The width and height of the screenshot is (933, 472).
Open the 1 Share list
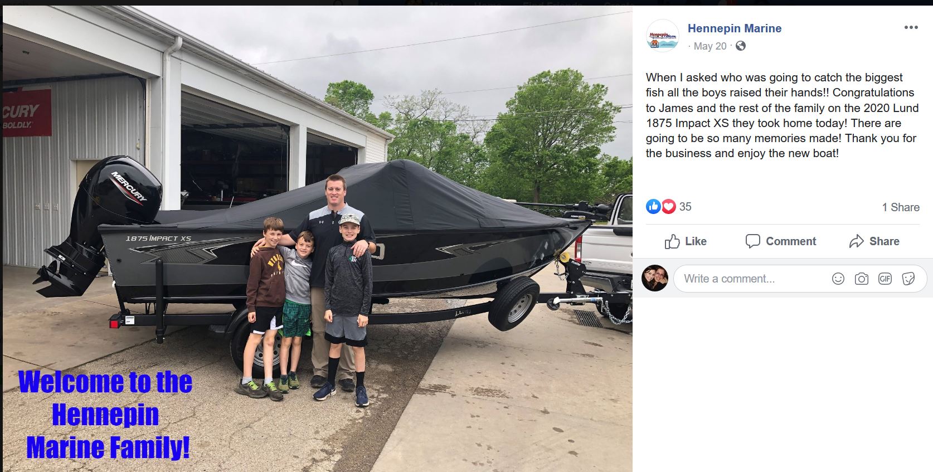tap(900, 207)
